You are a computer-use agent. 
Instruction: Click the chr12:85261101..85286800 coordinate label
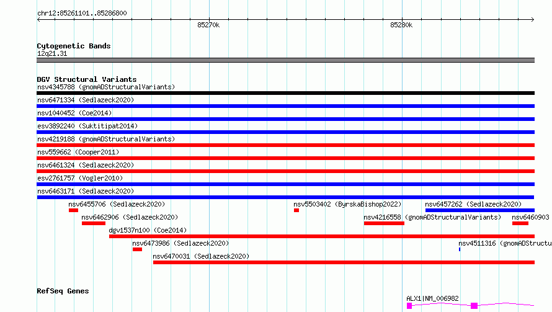82,13
